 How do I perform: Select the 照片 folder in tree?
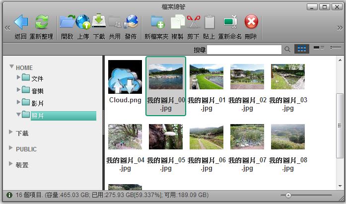click(x=38, y=116)
